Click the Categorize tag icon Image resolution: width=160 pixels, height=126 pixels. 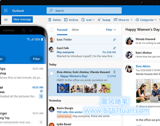137,20
